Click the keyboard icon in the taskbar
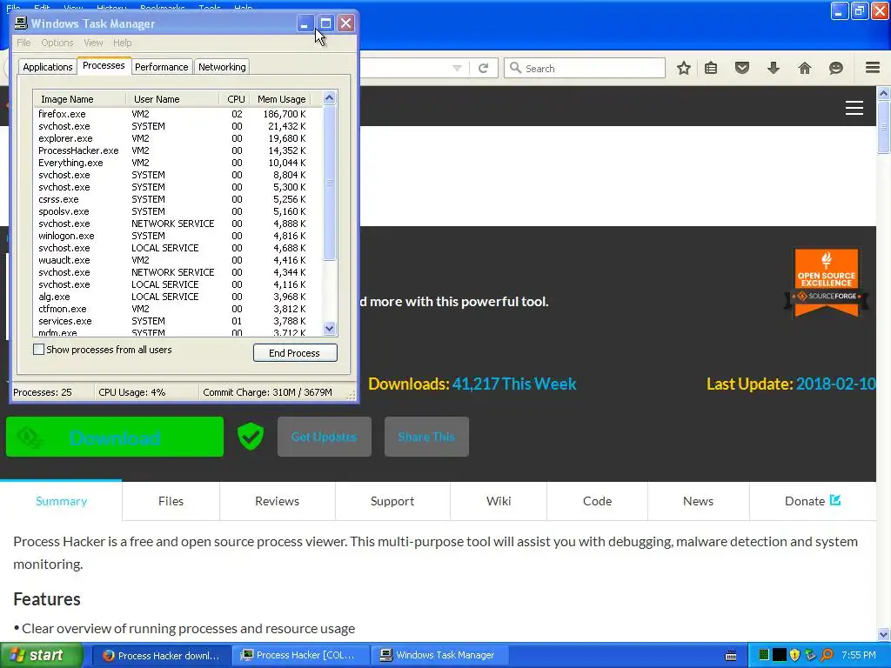The width and height of the screenshot is (891, 668). (731, 656)
